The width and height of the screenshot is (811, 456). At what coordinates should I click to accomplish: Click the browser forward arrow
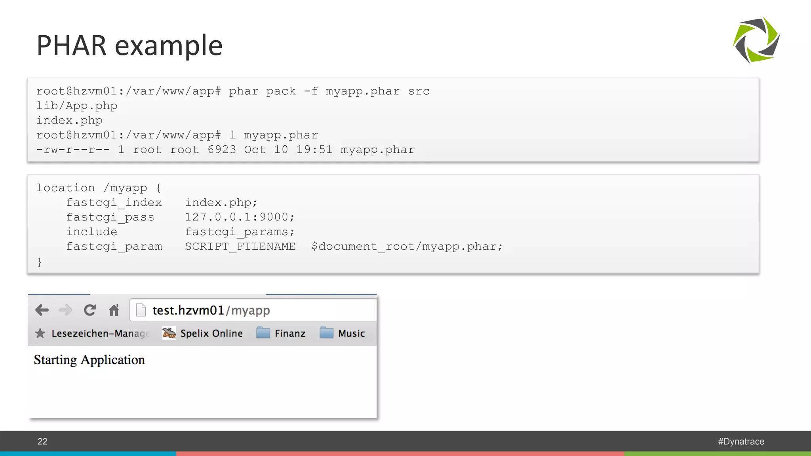coord(65,310)
